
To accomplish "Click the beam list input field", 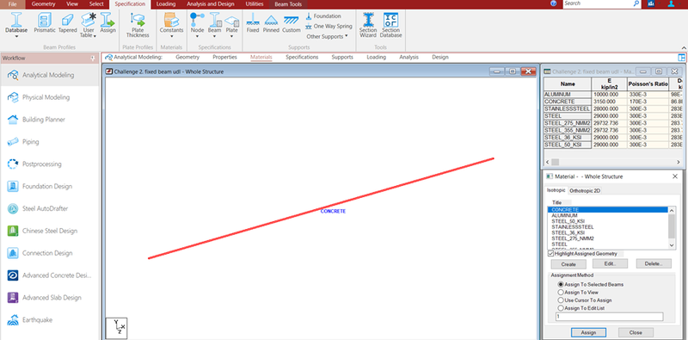I will pyautogui.click(x=609, y=317).
